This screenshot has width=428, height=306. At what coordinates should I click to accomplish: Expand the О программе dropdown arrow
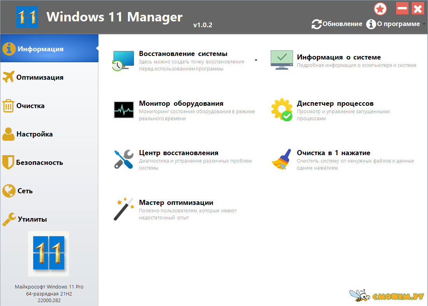[424, 24]
